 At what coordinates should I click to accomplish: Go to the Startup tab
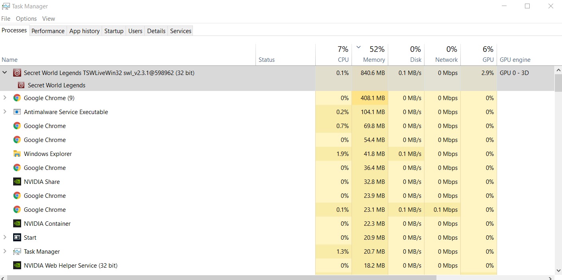114,31
